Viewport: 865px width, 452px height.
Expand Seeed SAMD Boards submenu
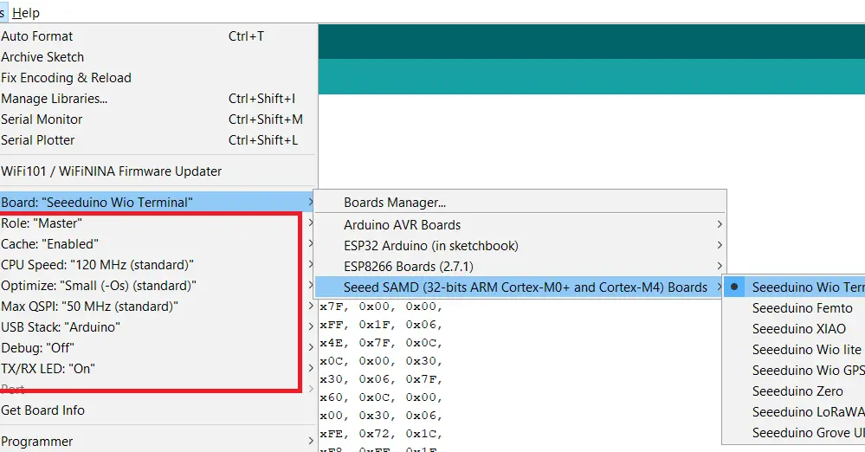[520, 287]
